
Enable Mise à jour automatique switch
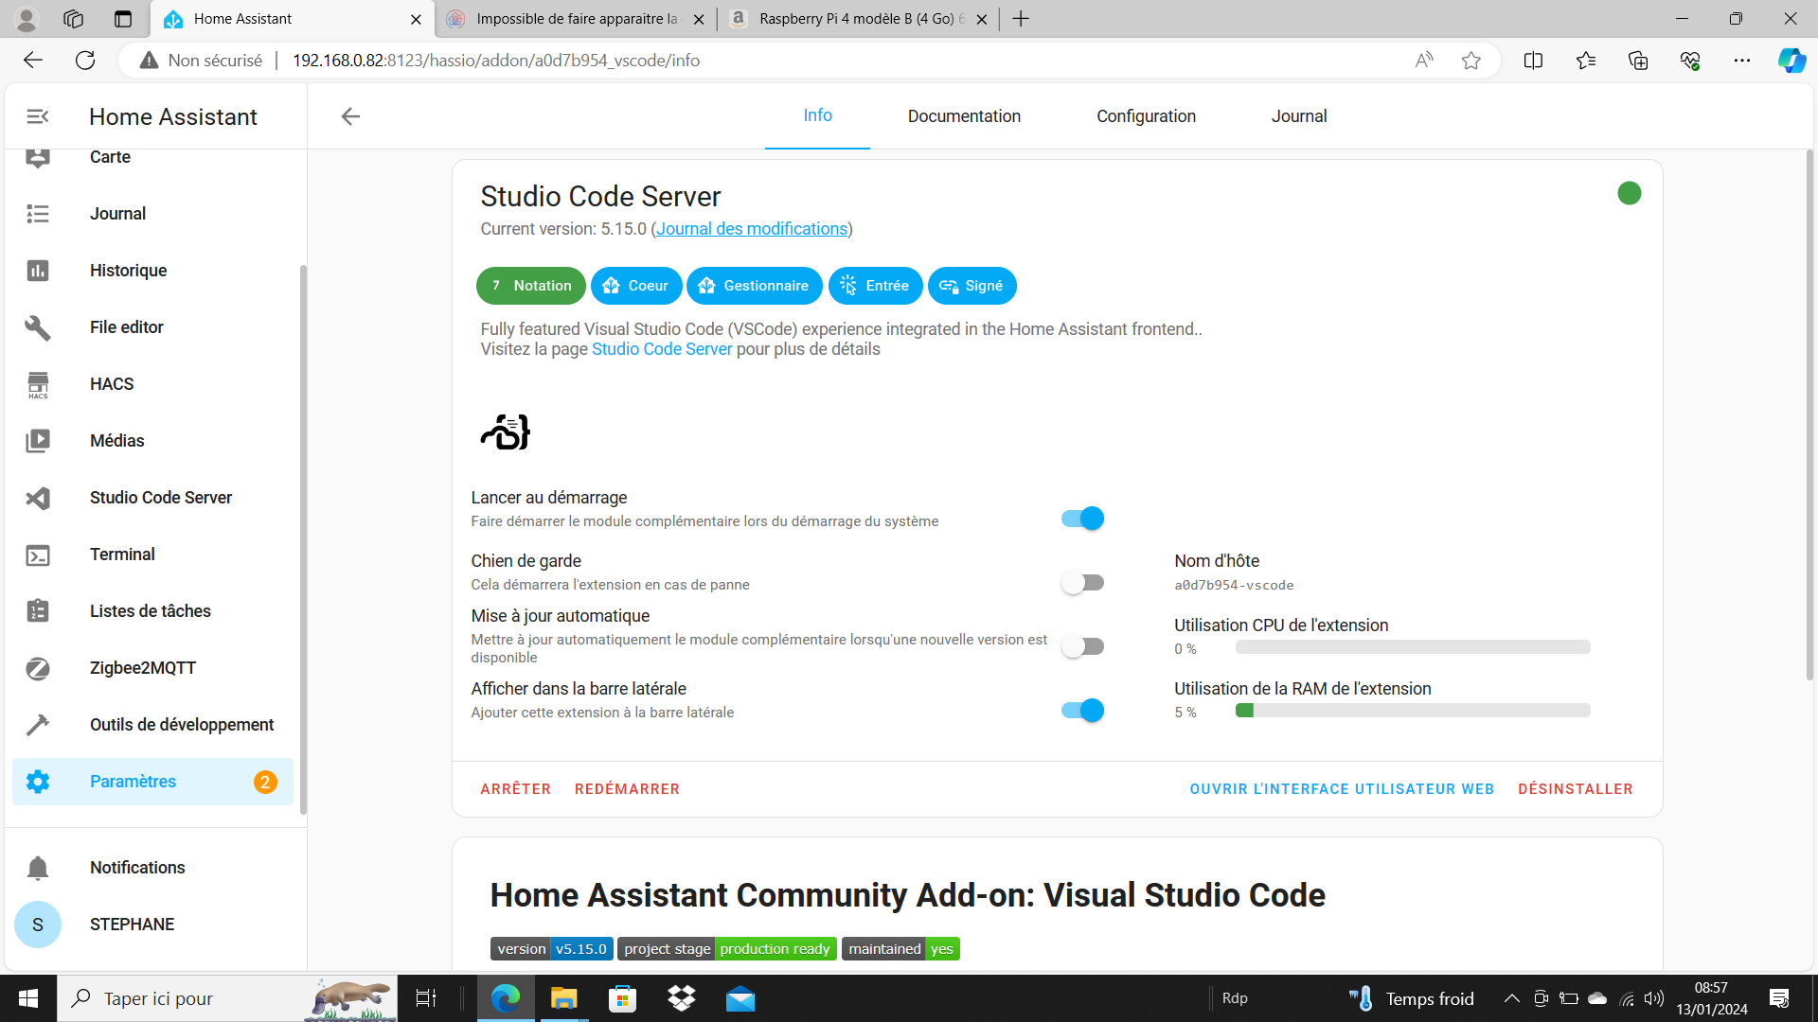(1082, 646)
